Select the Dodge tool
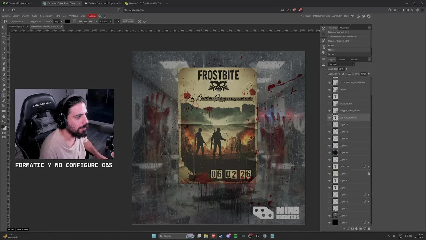The width and height of the screenshot is (426, 240). click(x=4, y=90)
